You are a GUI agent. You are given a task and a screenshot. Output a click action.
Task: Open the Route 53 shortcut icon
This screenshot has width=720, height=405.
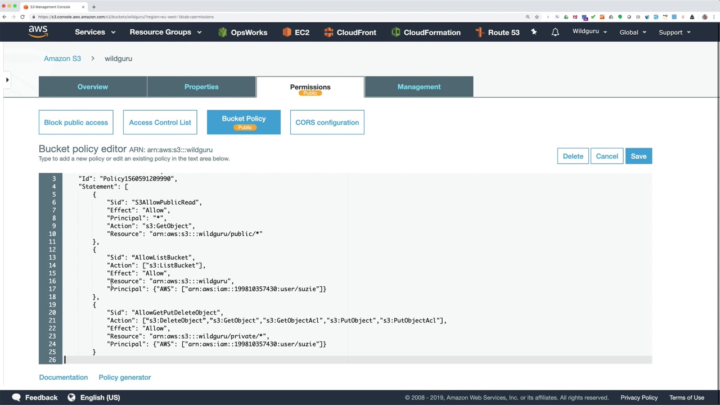(480, 32)
